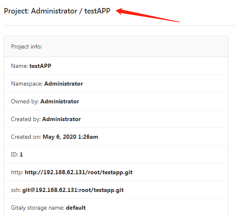
Task: Open the Created by Administrator link
Action: pos(61,119)
